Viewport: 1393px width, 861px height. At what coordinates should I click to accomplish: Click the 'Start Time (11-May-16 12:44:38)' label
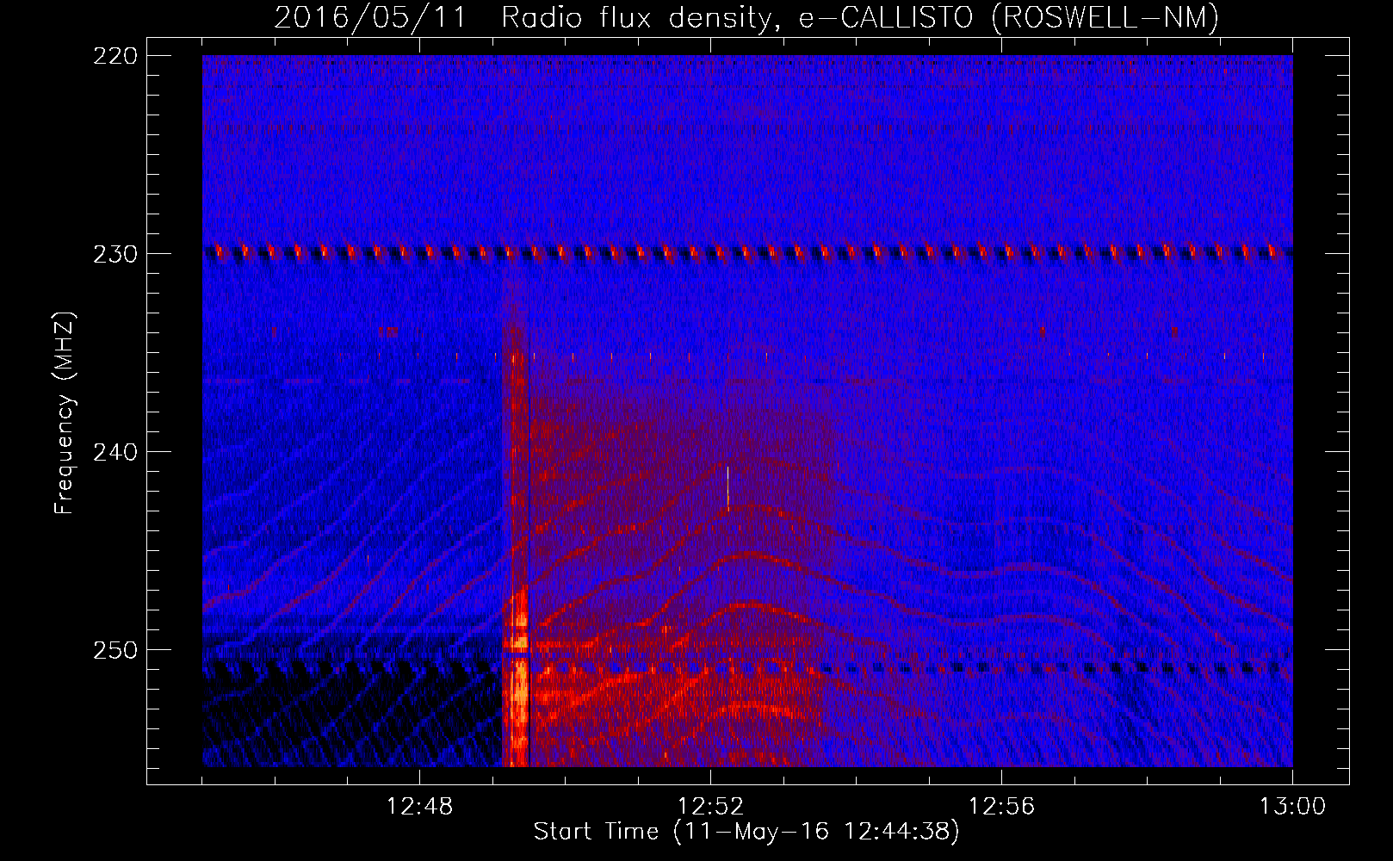click(x=746, y=832)
